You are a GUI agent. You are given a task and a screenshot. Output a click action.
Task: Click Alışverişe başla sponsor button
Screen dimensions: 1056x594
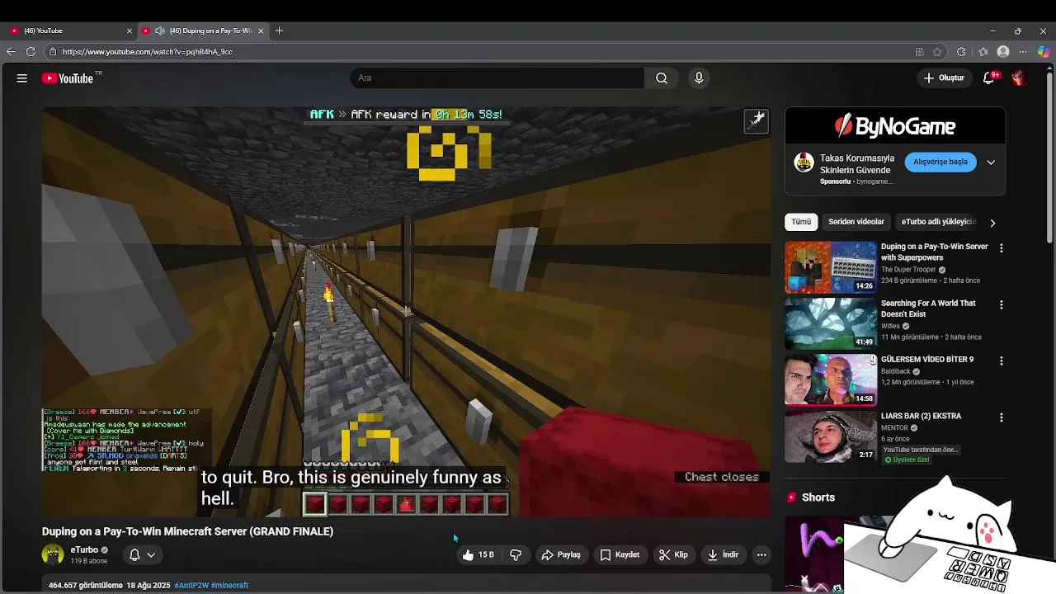(x=940, y=162)
